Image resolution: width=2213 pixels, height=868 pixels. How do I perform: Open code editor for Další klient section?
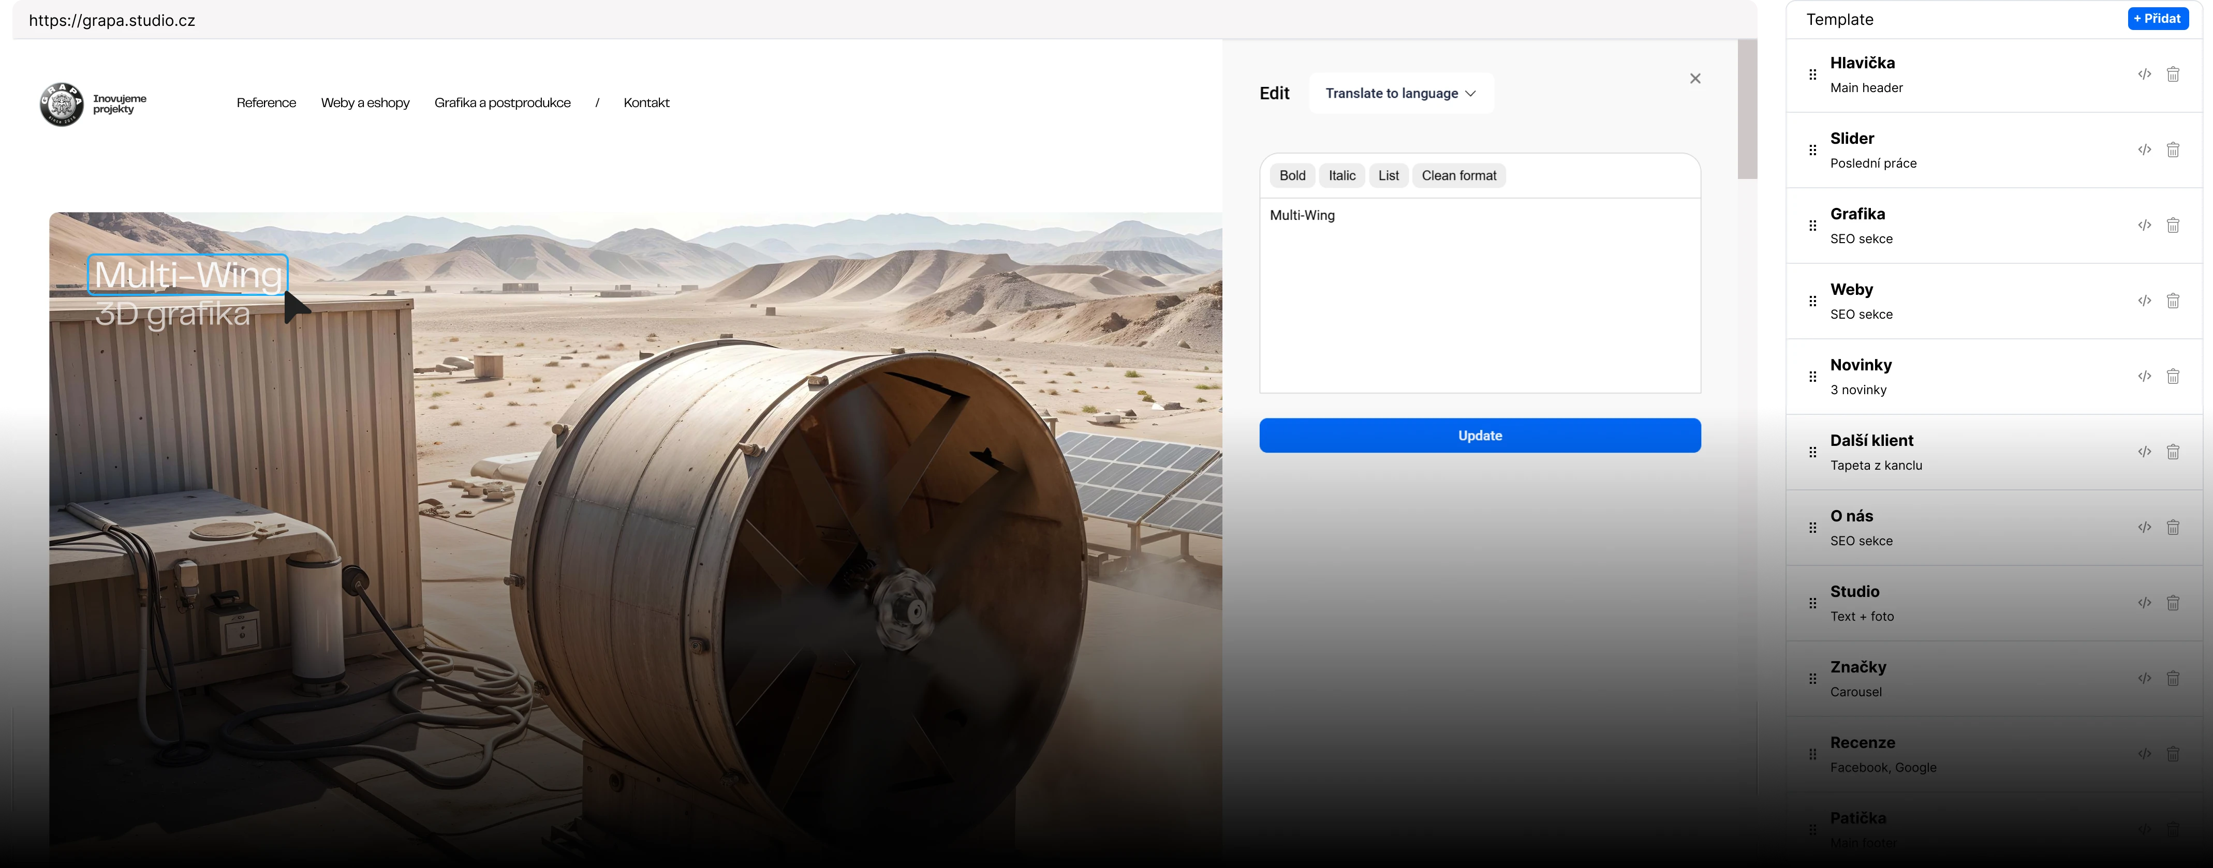tap(2144, 453)
